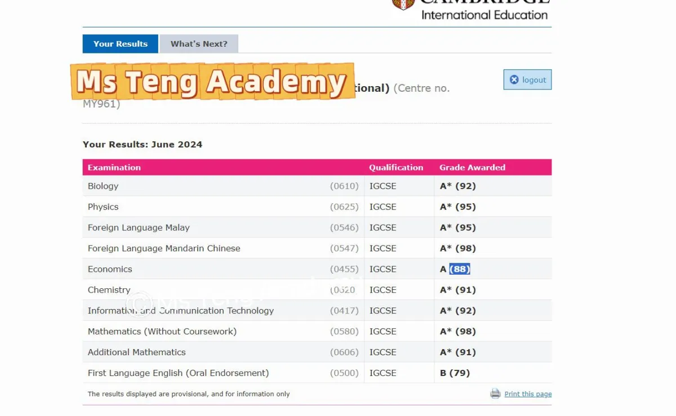Click the Cambridge shield logo
The image size is (676, 416).
click(403, 4)
